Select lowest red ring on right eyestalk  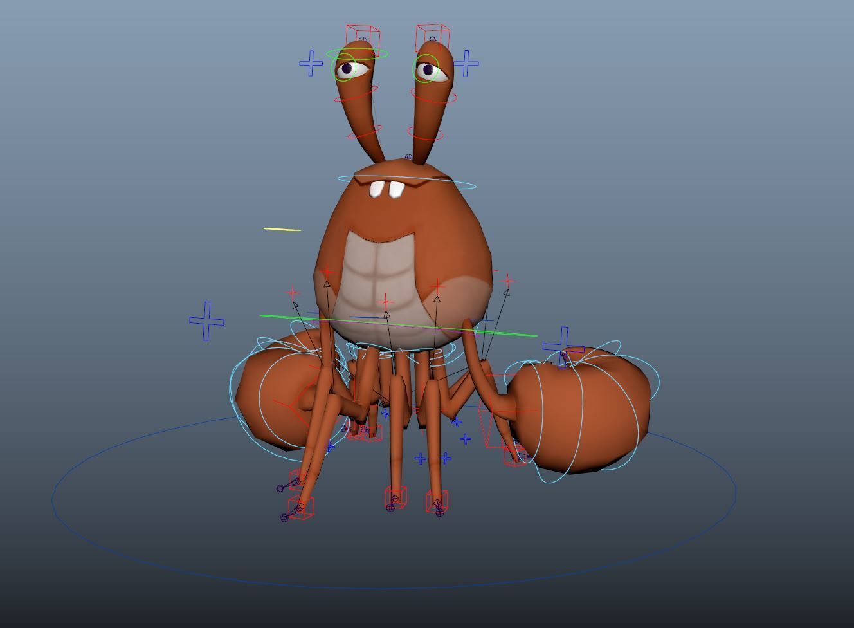(x=425, y=134)
